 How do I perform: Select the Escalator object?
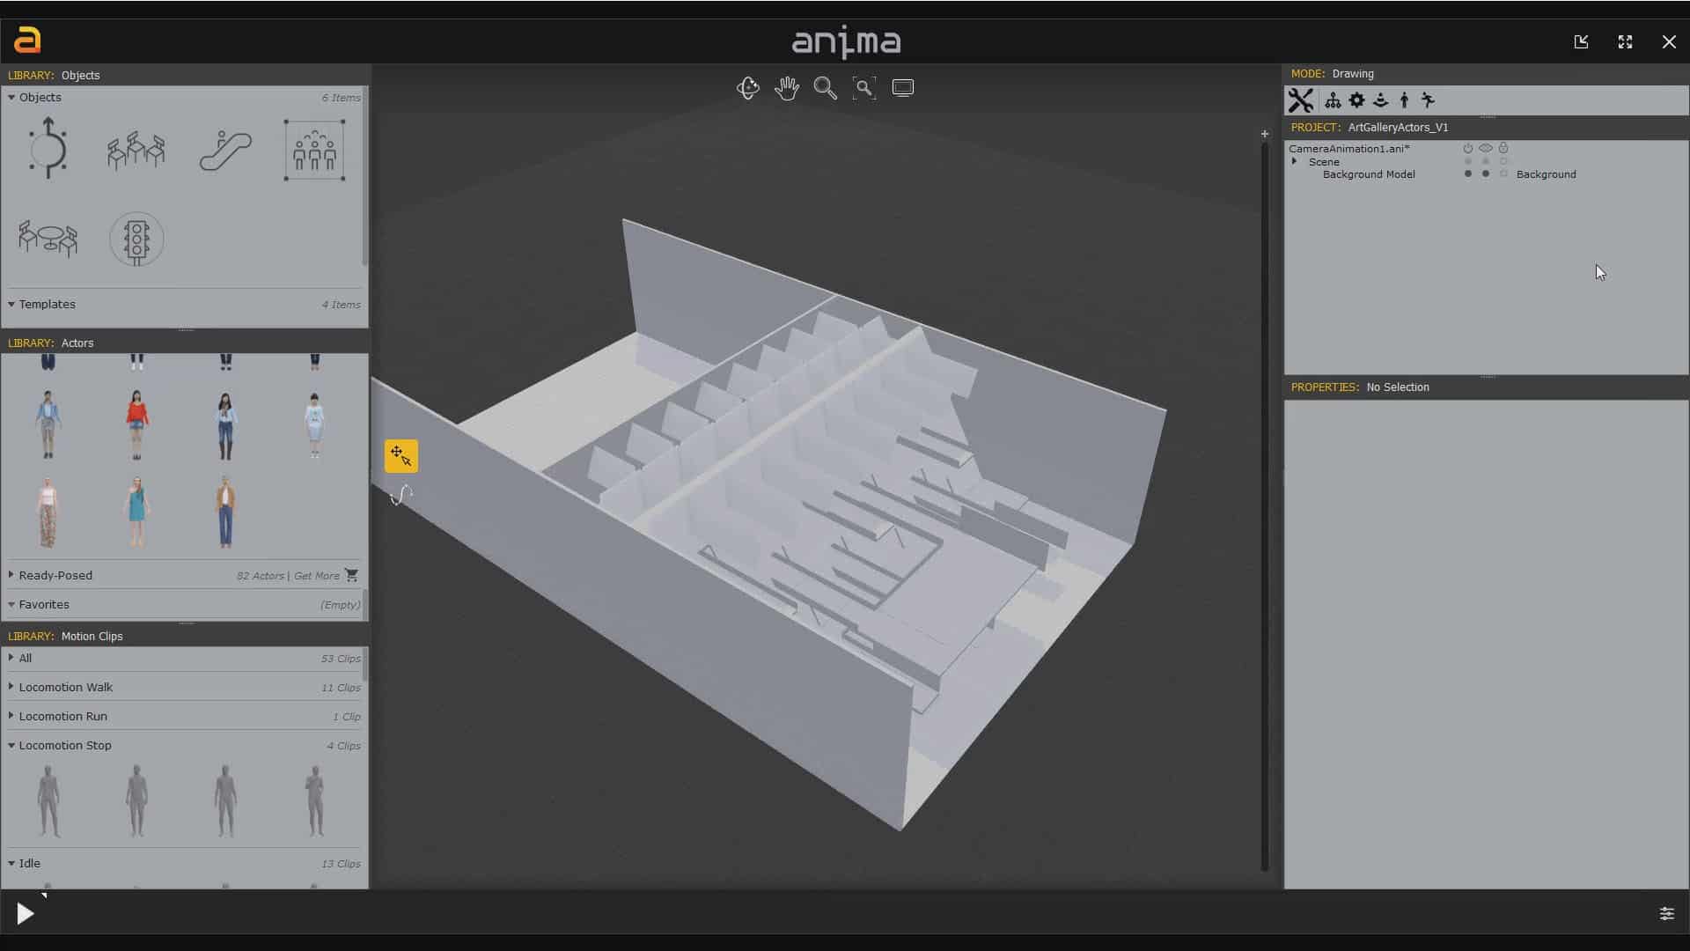[x=225, y=150]
